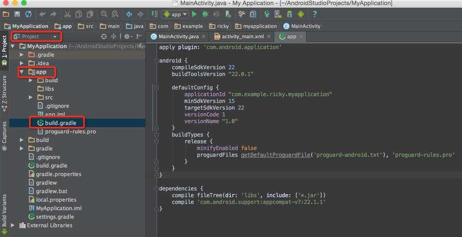Click example in breadcrumb bar
The height and width of the screenshot is (237, 462).
[189, 26]
